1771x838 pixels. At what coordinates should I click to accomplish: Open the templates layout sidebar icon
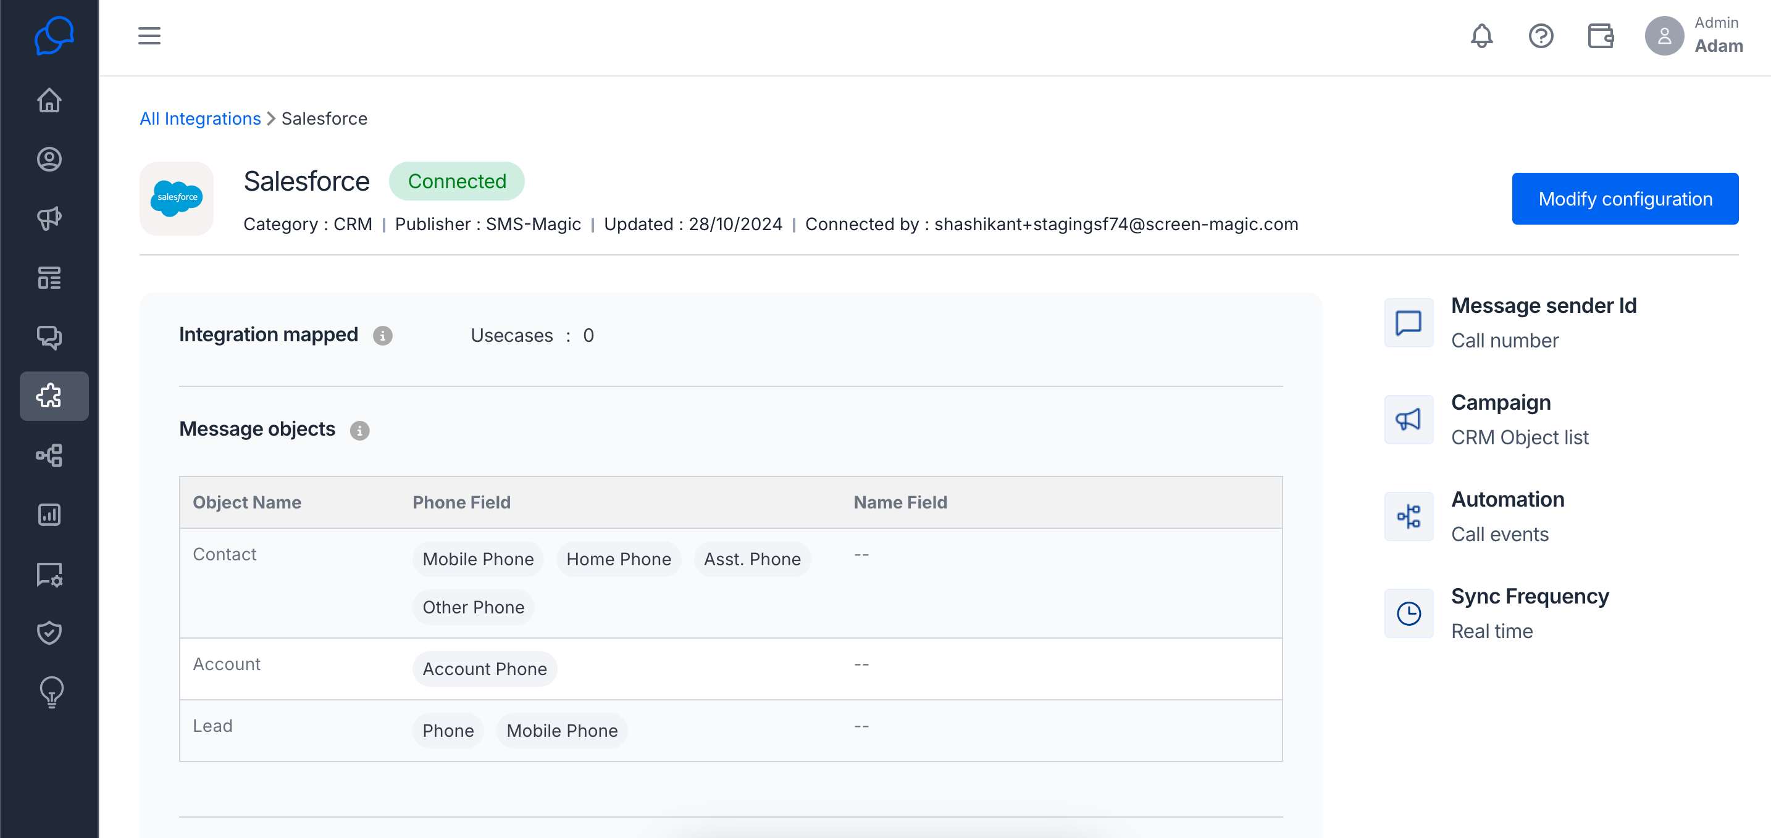click(49, 278)
